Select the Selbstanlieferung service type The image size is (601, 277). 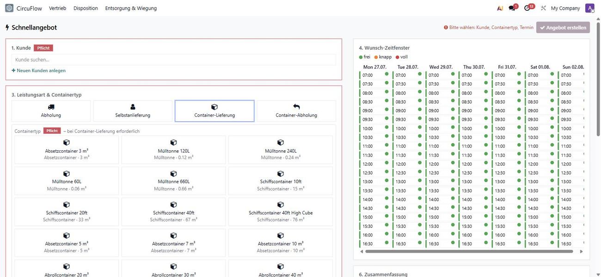133,111
